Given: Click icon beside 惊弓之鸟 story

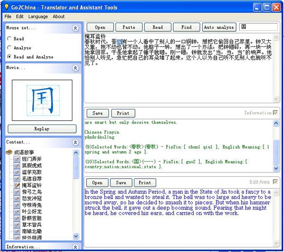Looking at the screenshot, I should (17, 192).
